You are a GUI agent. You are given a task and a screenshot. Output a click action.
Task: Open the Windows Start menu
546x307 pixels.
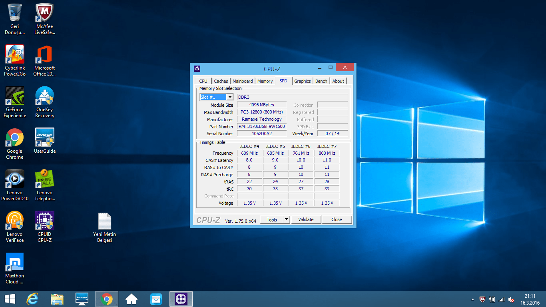(x=10, y=299)
